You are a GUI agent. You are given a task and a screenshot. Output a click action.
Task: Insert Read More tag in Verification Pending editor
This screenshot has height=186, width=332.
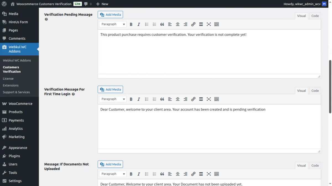pos(201,24)
